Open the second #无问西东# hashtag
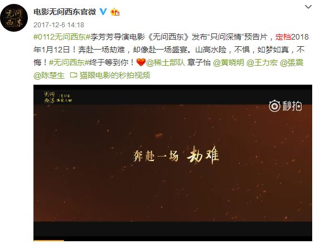Image resolution: width=320 pixels, height=244 pixels. pos(69,62)
